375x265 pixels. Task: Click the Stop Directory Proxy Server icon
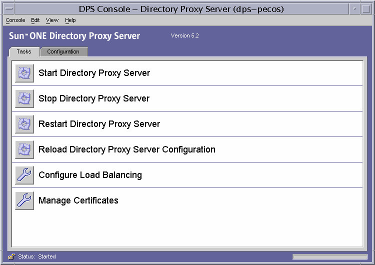pos(24,98)
